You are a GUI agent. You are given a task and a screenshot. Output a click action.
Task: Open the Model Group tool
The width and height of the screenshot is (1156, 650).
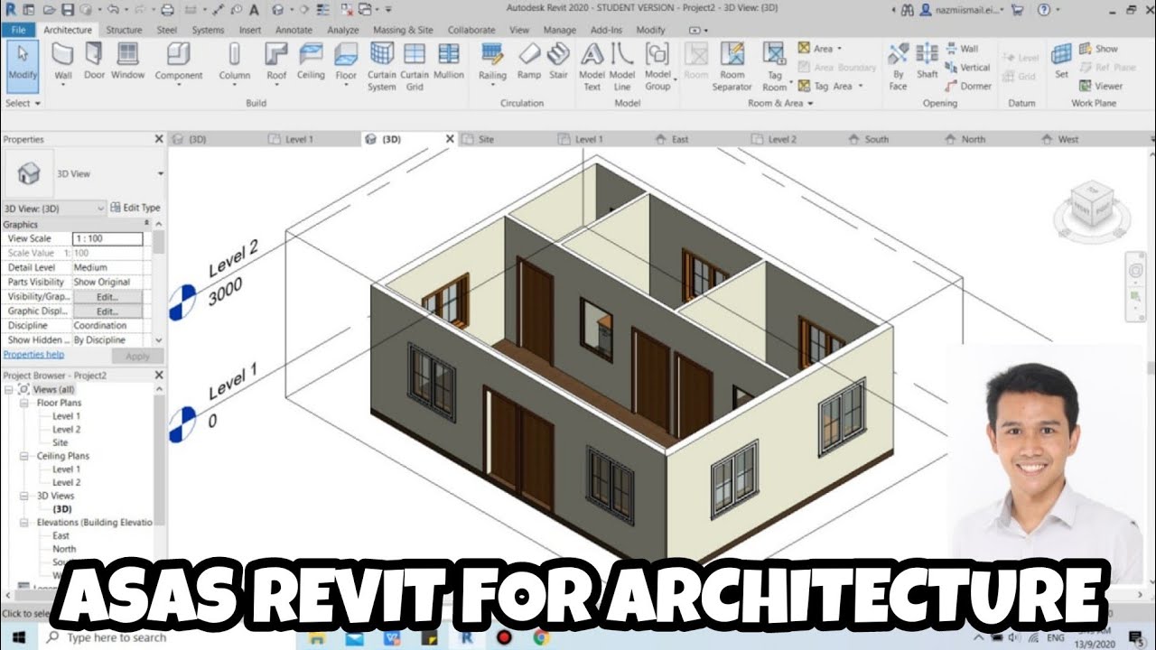(x=657, y=67)
